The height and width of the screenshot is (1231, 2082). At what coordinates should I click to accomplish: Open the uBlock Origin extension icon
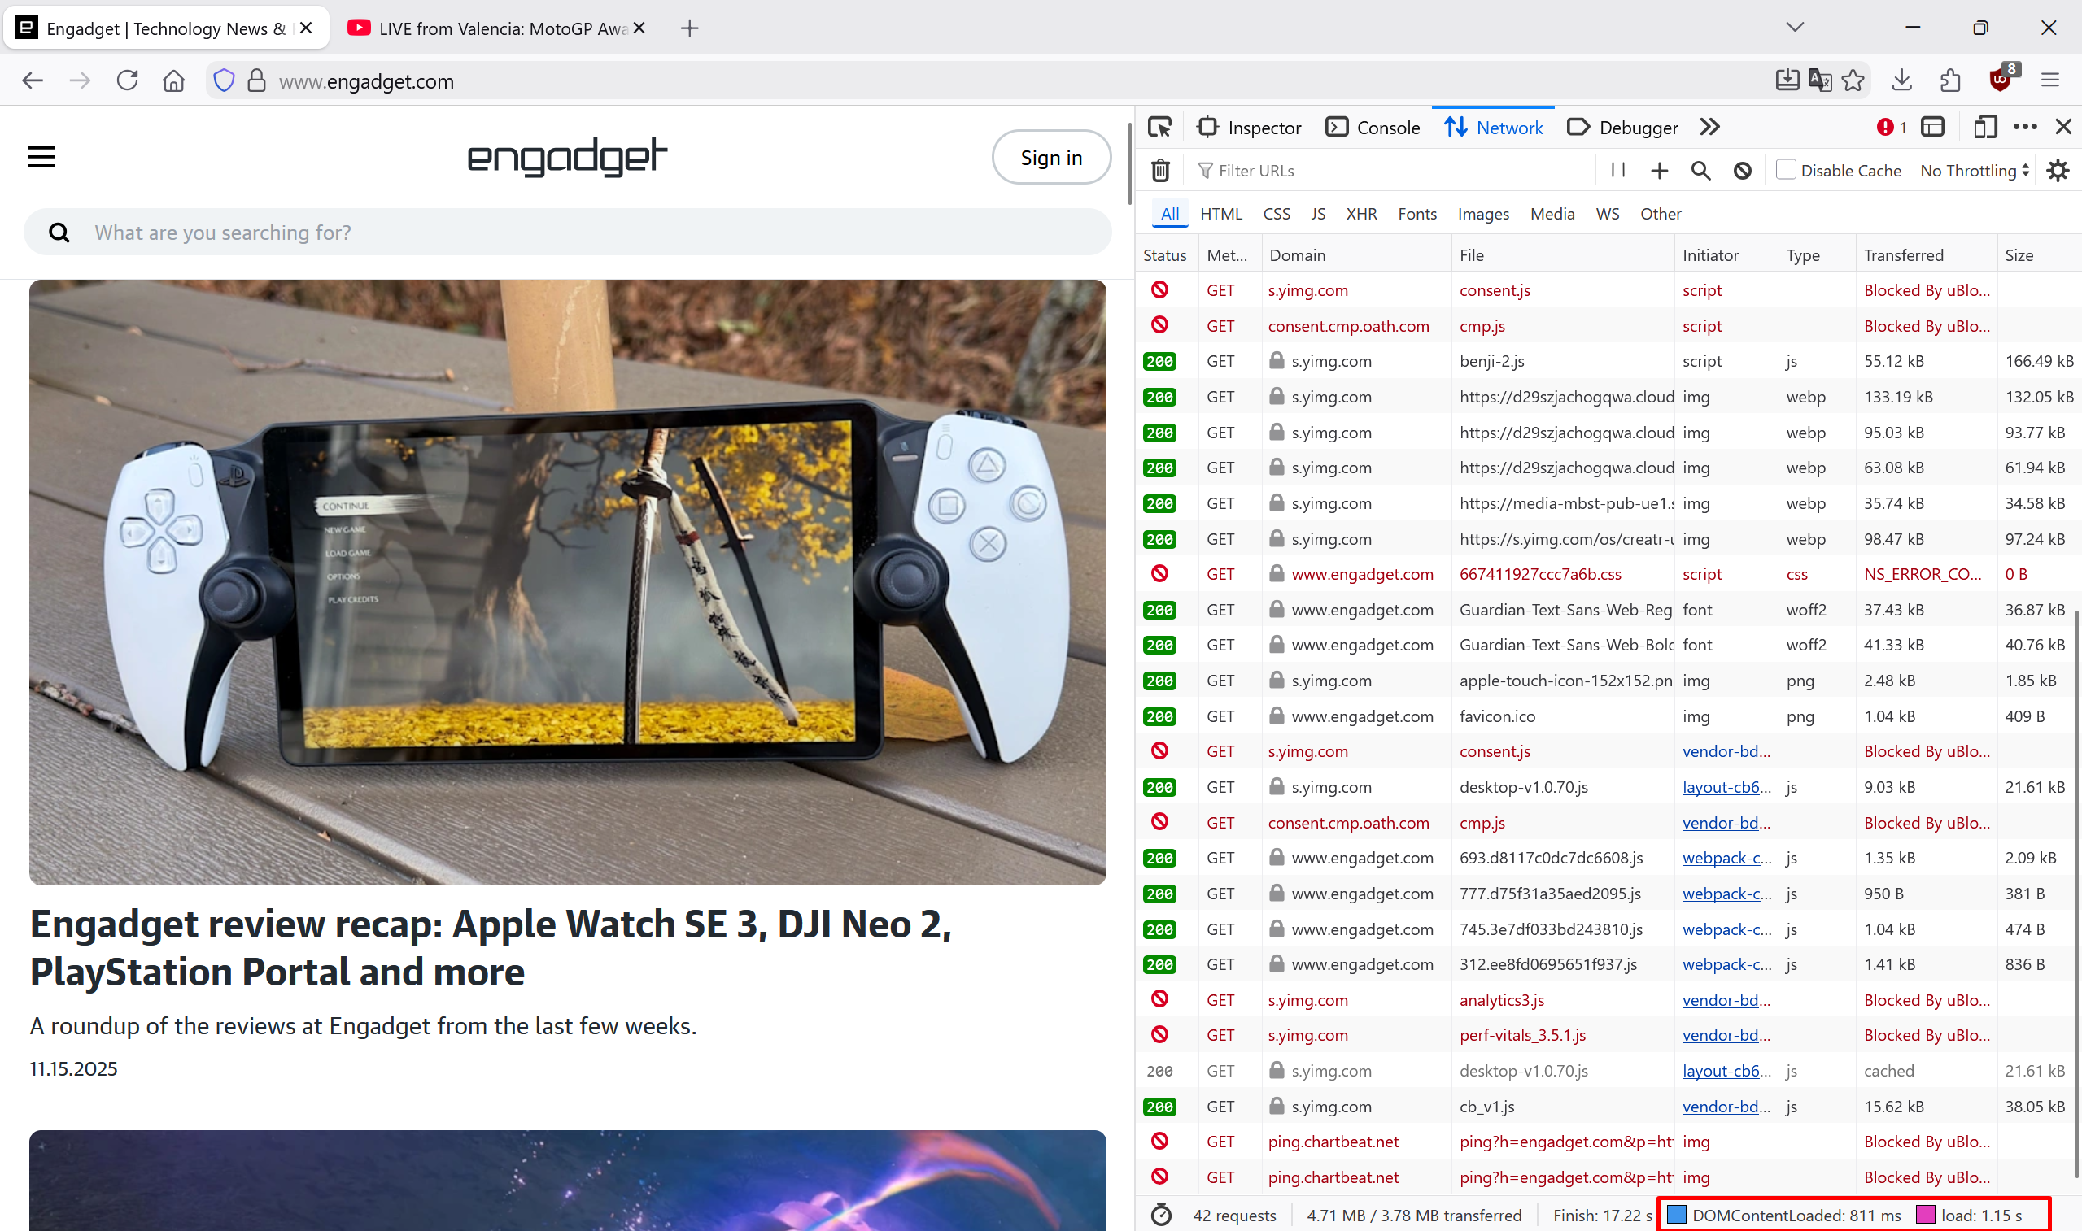[2001, 79]
